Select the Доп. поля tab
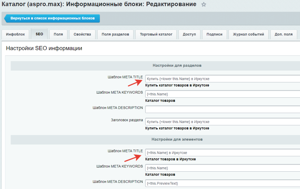 pos(283,34)
